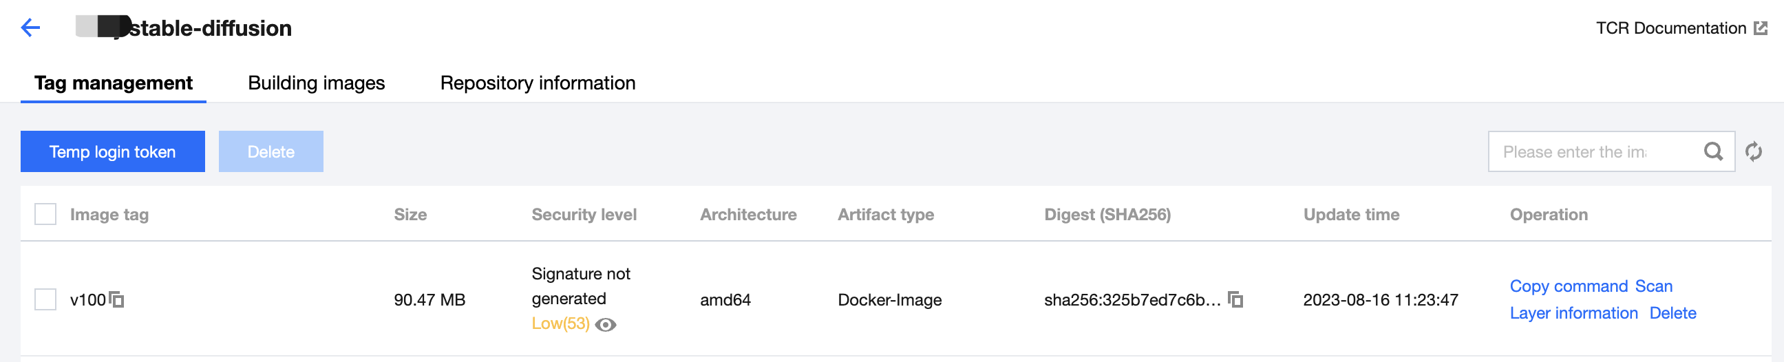
Task: Open TCR Documentation external link
Action: (x=1680, y=28)
